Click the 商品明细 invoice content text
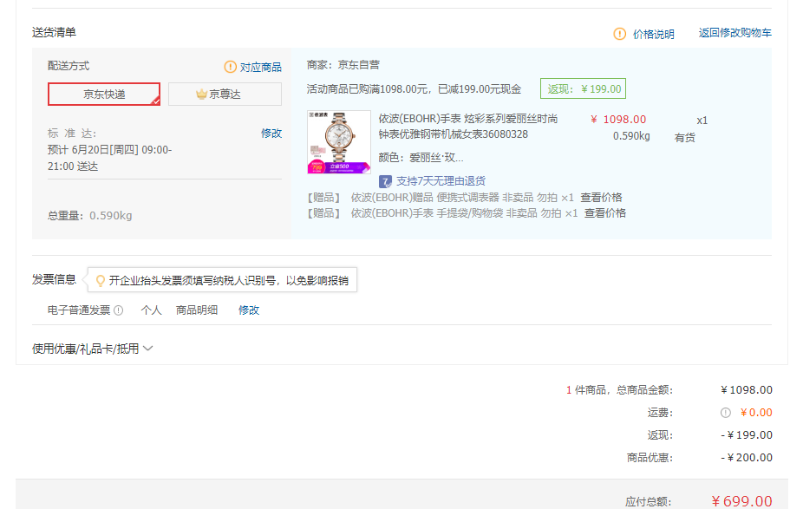This screenshot has width=803, height=509. pos(197,310)
